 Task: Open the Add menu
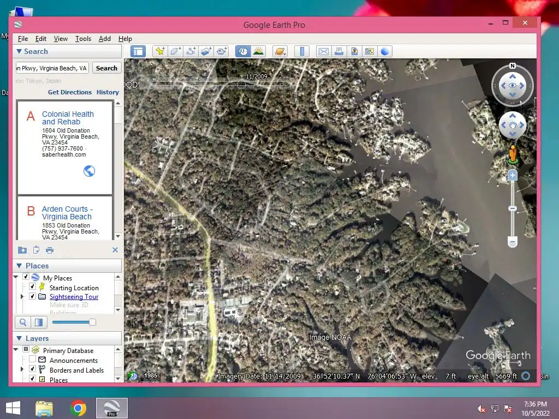pos(104,39)
